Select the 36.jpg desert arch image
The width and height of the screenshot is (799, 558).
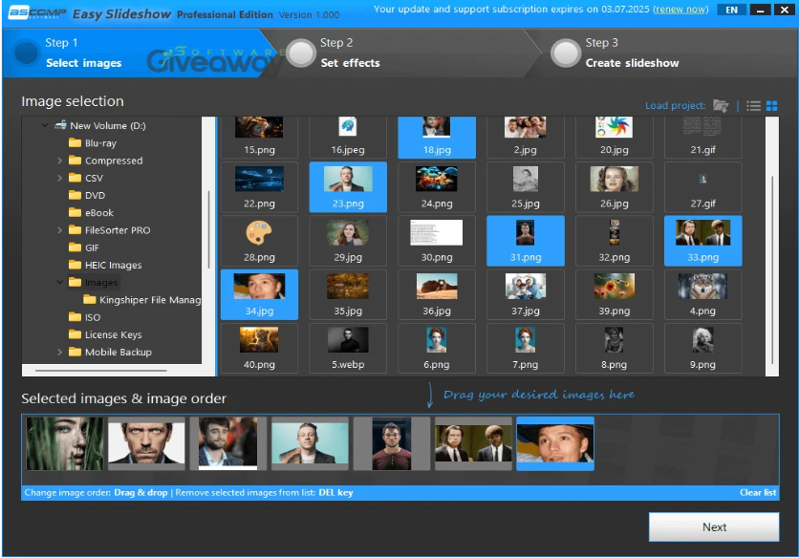(437, 294)
